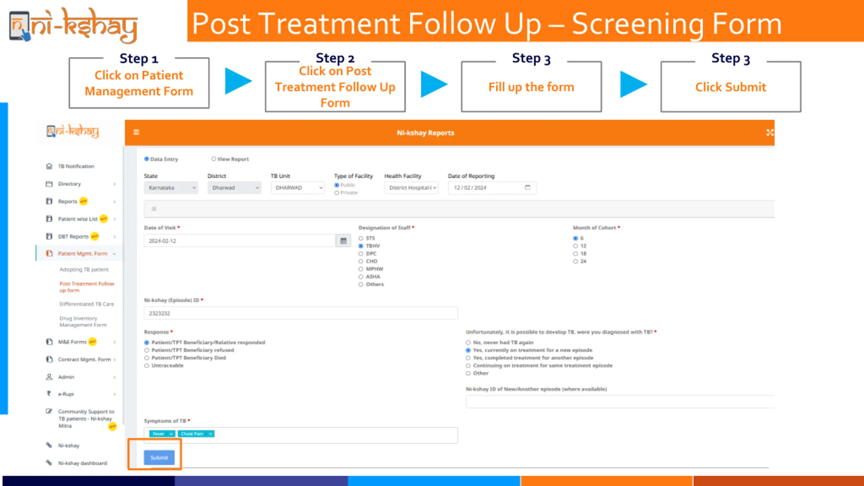Select TBHV as staff designation
This screenshot has height=486, width=864.
tap(361, 246)
